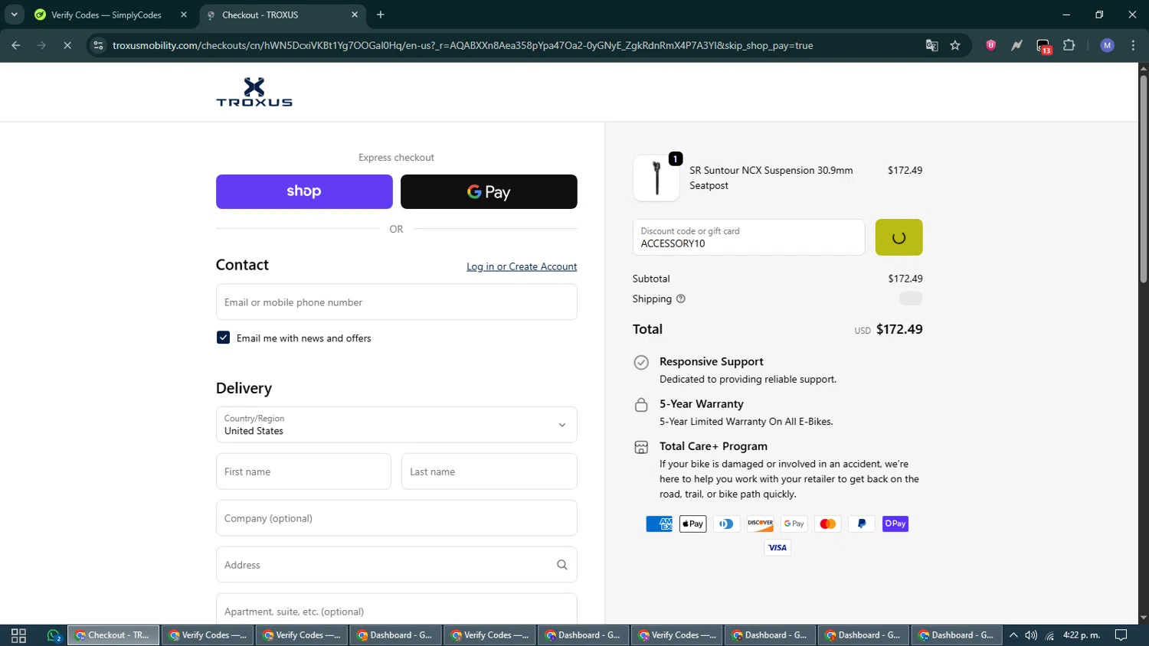Open a new browser tab
This screenshot has width=1149, height=646.
381,15
